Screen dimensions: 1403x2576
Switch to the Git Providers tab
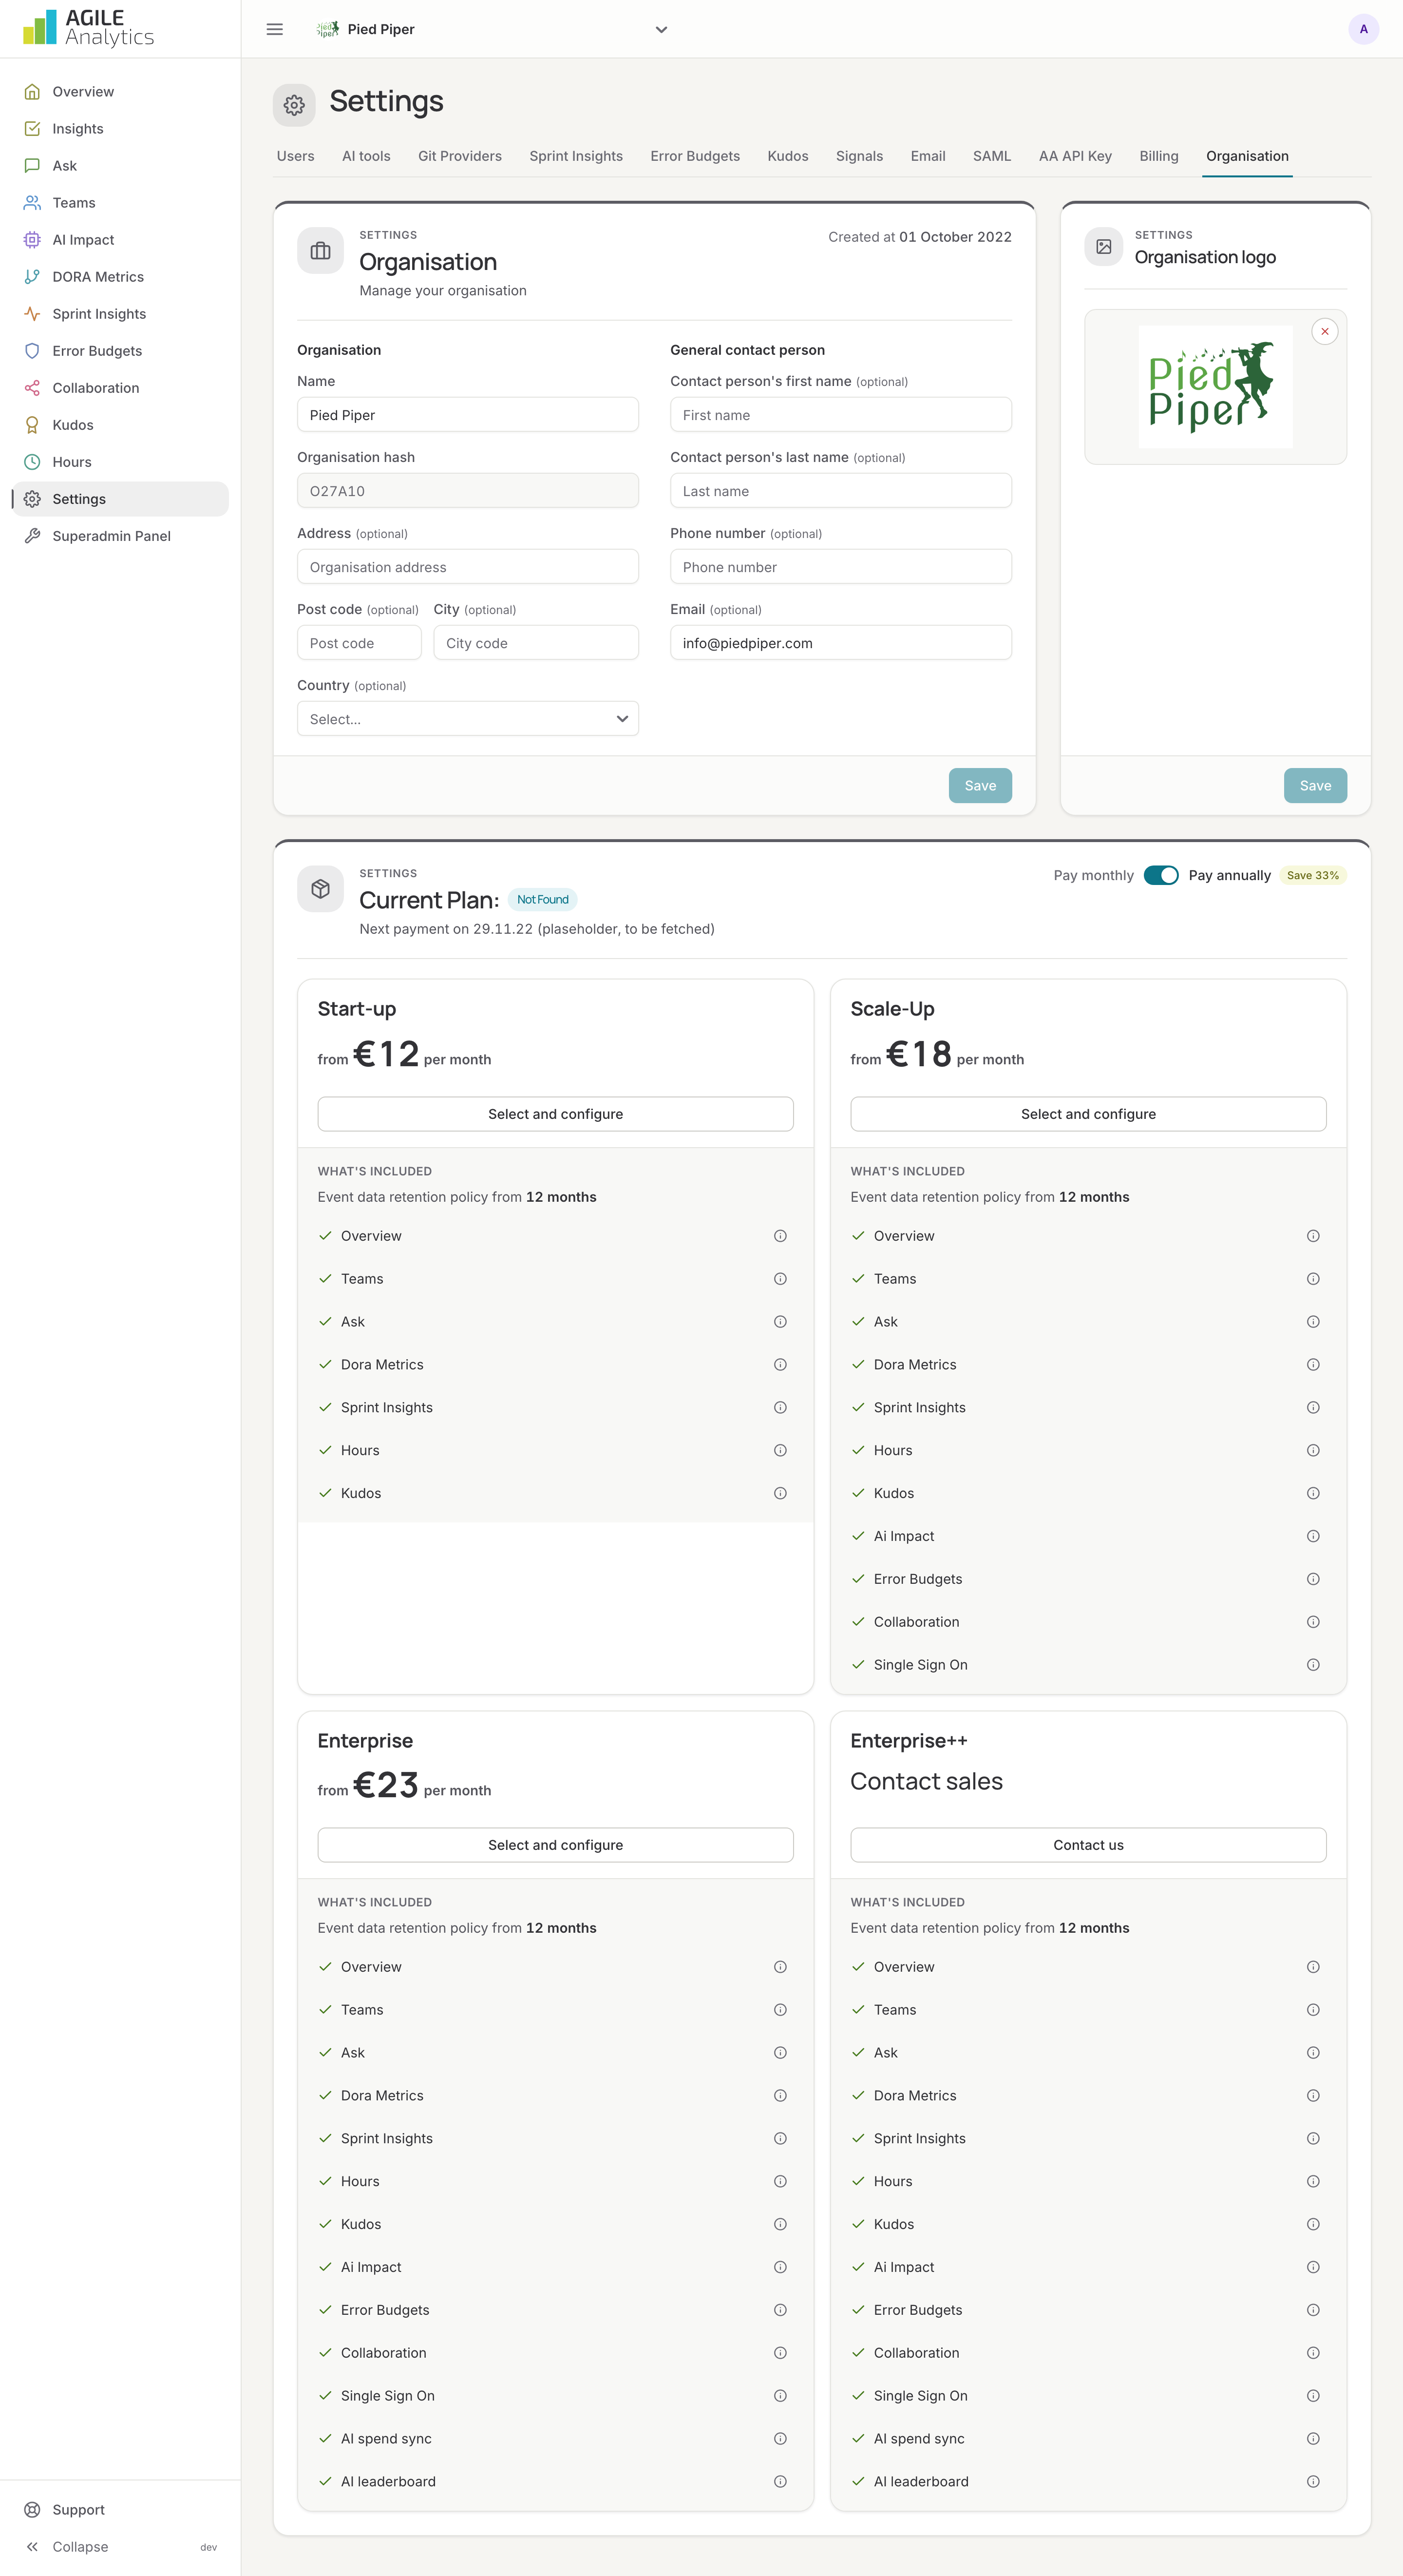point(460,156)
